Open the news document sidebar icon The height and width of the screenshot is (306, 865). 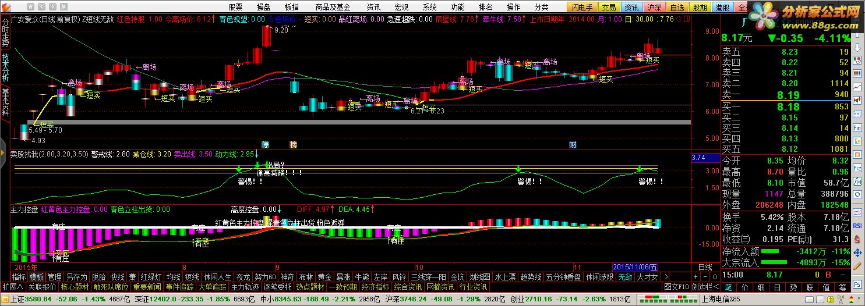[x=857, y=114]
